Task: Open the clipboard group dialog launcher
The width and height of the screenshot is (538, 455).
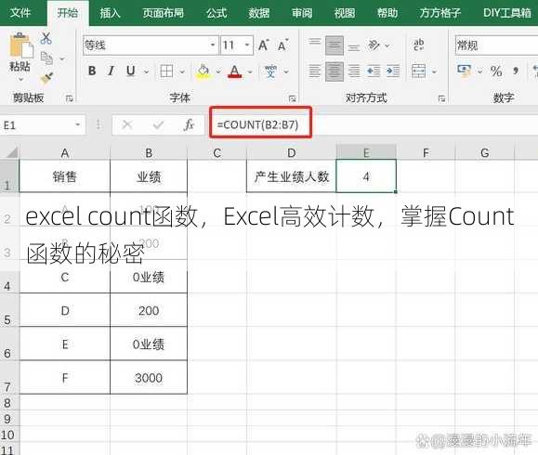Action: click(x=70, y=98)
